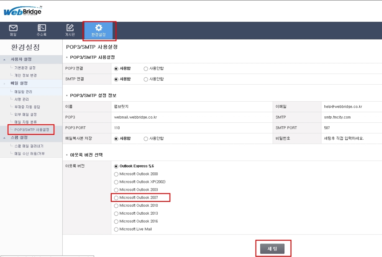Enable POP3 연결 사용함 radio button

116,69
